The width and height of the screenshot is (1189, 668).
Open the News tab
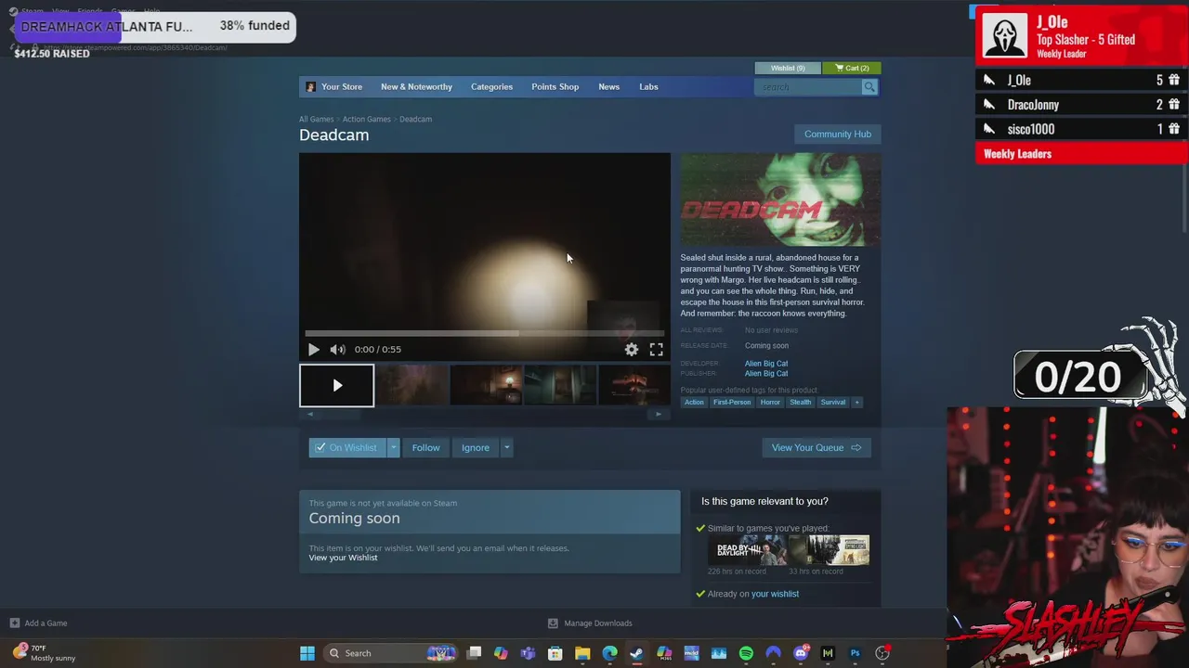pyautogui.click(x=608, y=87)
